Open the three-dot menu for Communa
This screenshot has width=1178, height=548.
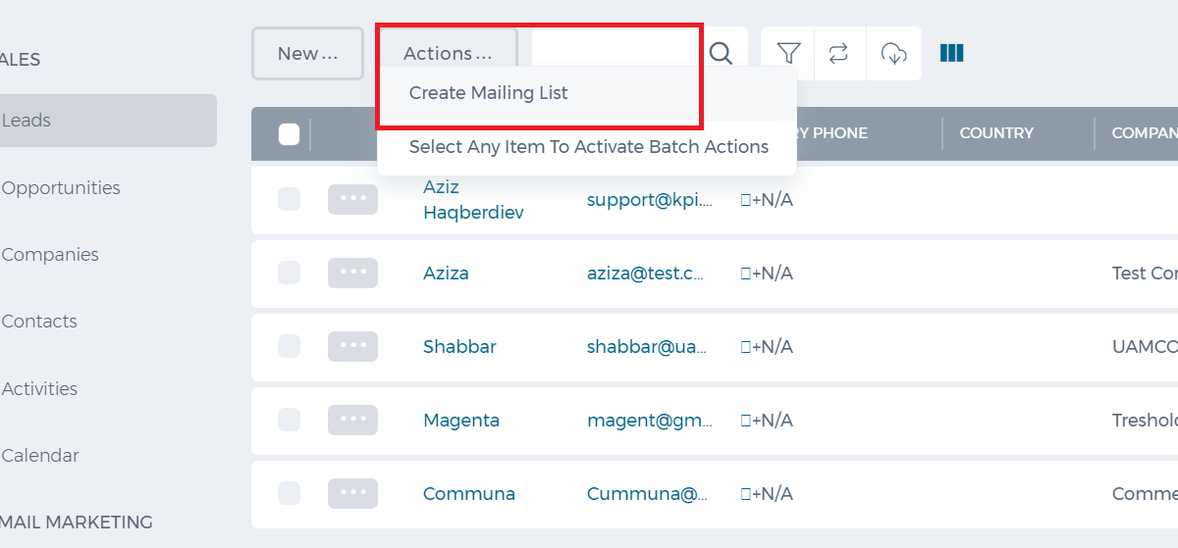point(352,494)
